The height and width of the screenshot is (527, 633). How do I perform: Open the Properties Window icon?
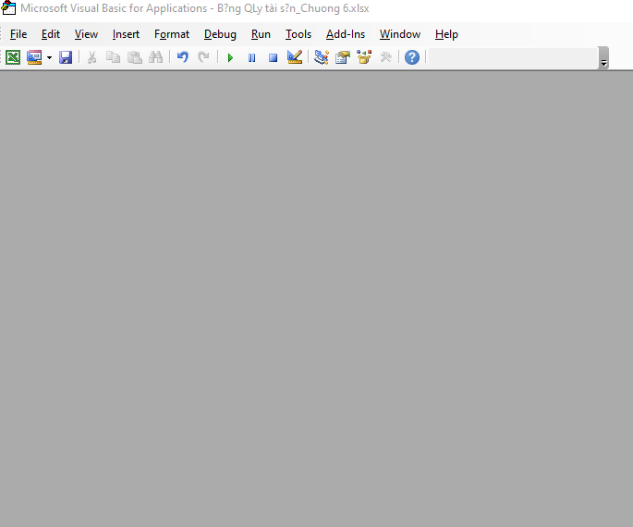point(343,57)
